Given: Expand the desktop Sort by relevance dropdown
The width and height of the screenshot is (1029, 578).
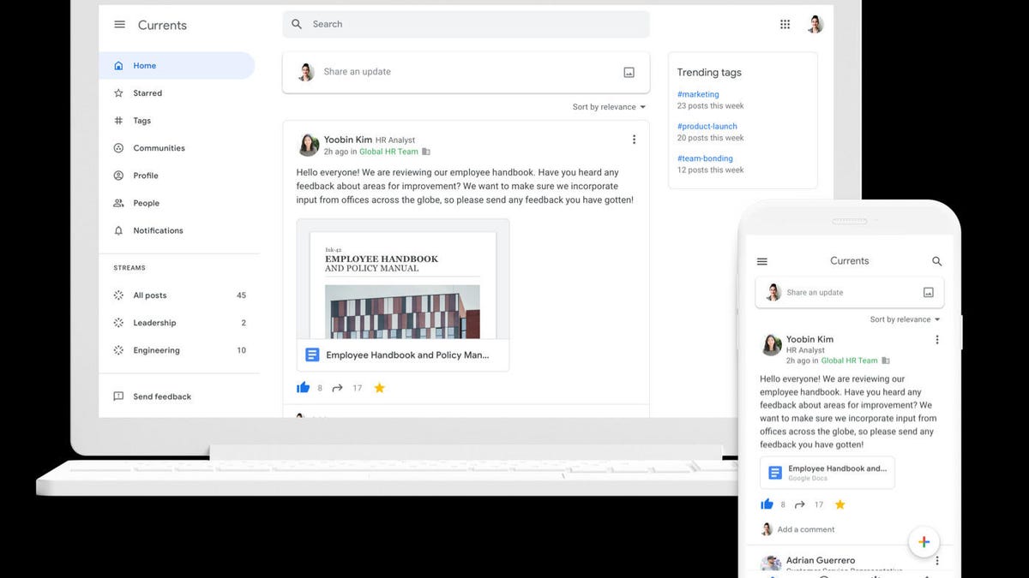Looking at the screenshot, I should [x=609, y=107].
